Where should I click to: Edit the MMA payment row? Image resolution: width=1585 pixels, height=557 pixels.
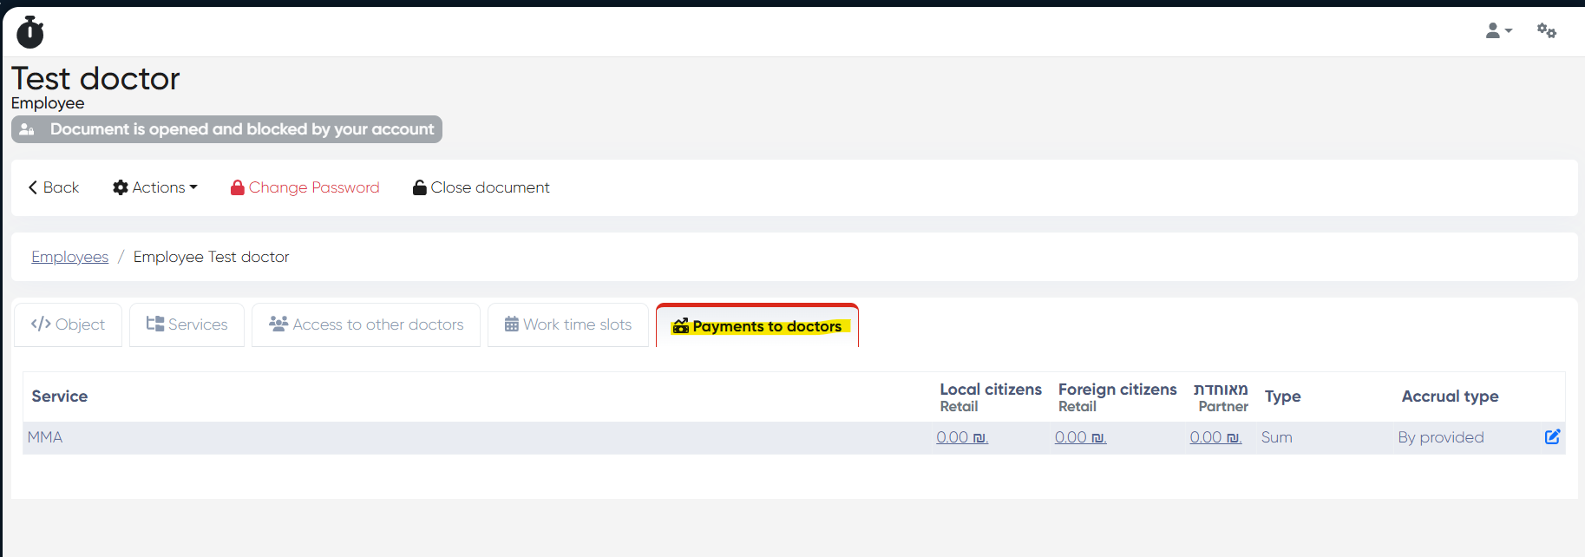(1552, 437)
